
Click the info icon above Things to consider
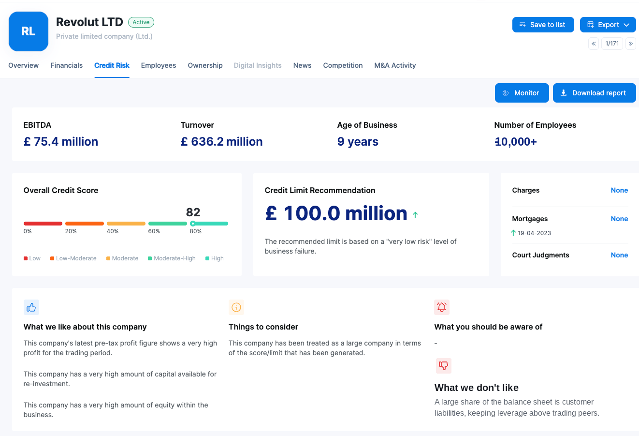coord(236,307)
